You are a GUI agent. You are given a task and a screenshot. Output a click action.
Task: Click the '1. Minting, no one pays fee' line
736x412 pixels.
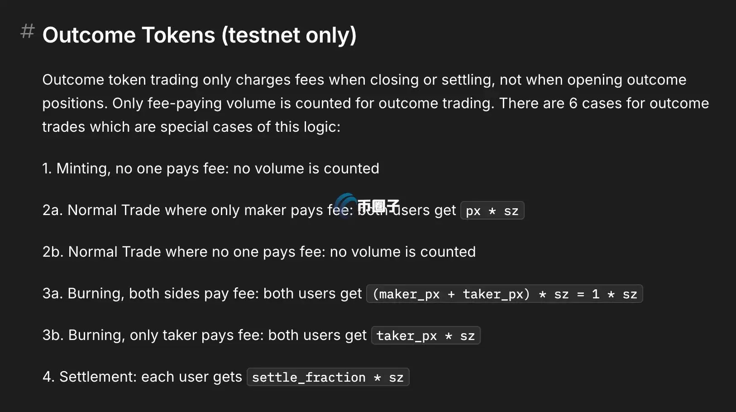210,169
